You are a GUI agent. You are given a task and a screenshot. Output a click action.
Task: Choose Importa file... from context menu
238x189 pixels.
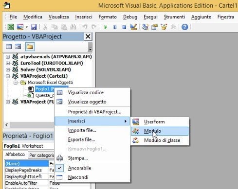pos(92,130)
